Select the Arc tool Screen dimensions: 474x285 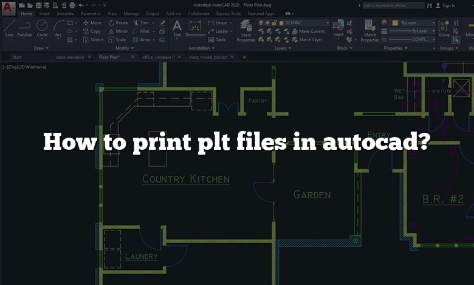pyautogui.click(x=58, y=29)
